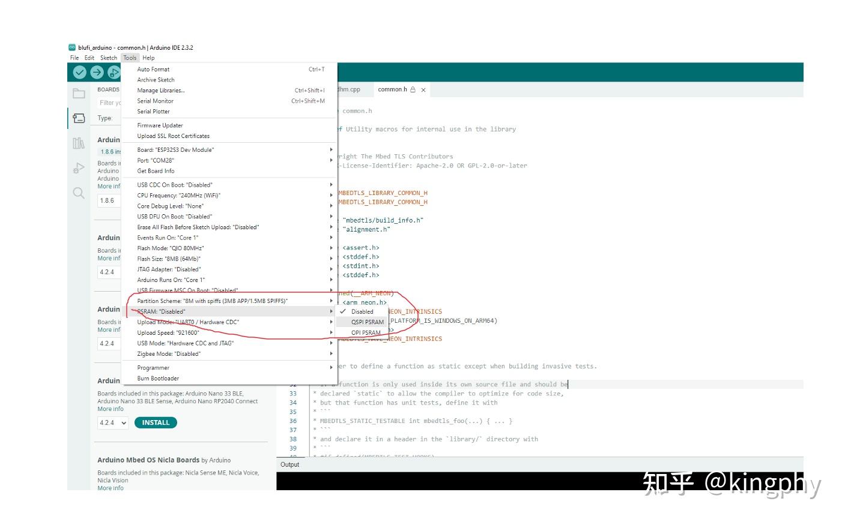Select the checked Disabled PSRAM option
This screenshot has height=522, width=842.
[361, 312]
